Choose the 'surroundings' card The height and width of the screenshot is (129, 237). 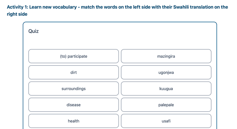point(74,88)
